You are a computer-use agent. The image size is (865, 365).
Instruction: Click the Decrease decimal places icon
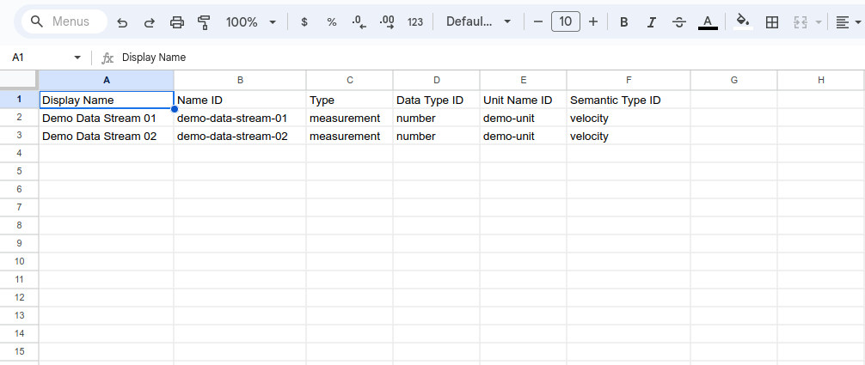point(359,22)
